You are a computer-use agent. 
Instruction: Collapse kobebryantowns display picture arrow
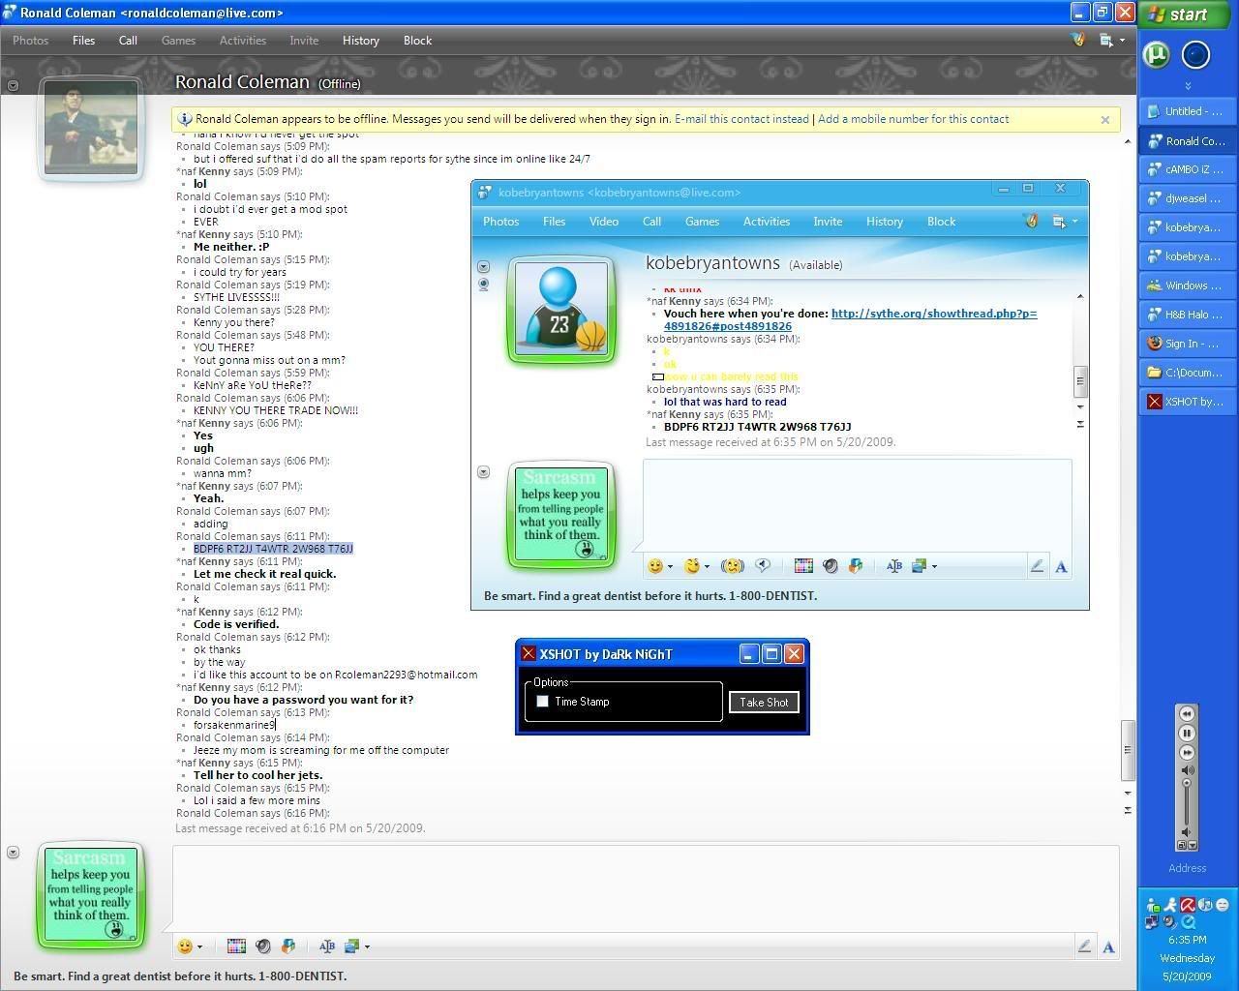click(x=484, y=266)
